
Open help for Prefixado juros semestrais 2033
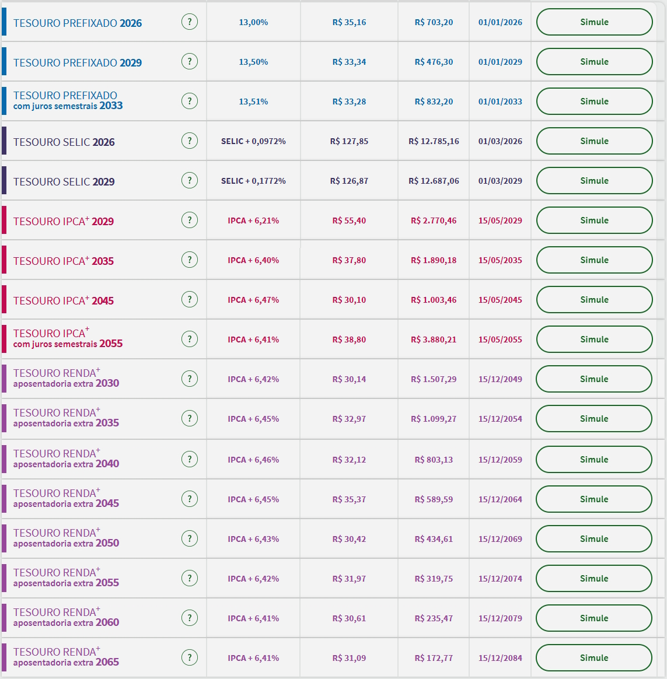[x=190, y=101]
